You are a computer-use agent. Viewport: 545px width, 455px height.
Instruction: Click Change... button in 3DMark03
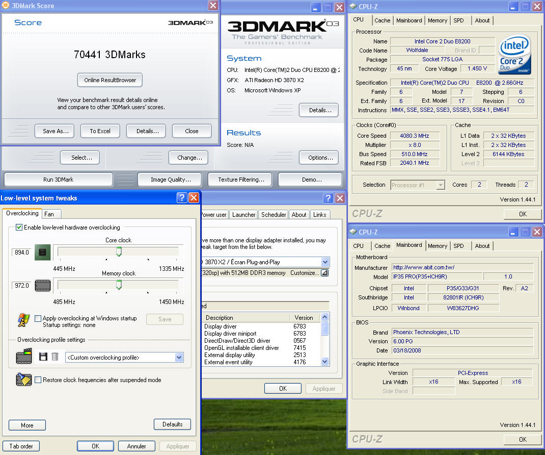(x=188, y=158)
